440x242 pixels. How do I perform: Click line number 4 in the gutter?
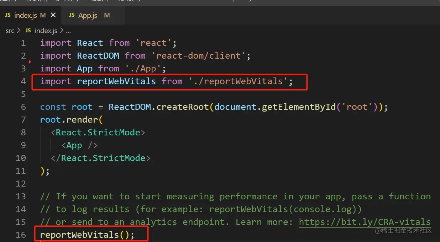(23, 81)
